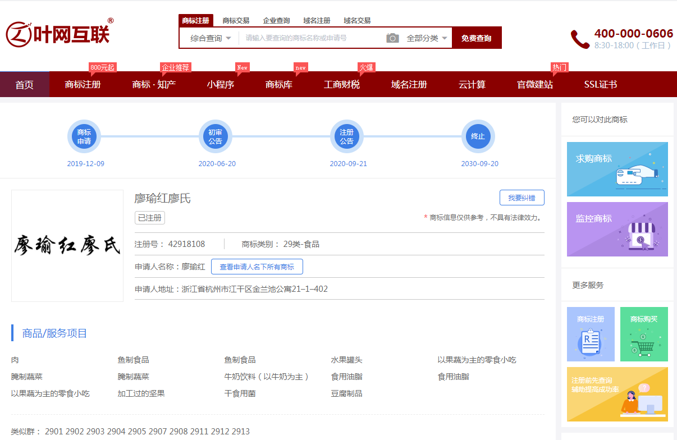Click the 商标注册 document icon card
Image resolution: width=677 pixels, height=440 pixels.
pos(590,334)
